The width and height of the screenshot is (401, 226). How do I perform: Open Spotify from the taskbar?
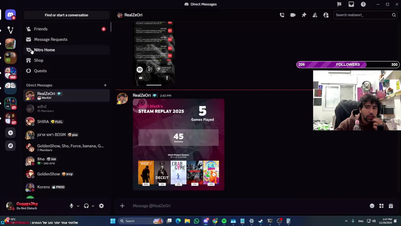tap(224, 221)
